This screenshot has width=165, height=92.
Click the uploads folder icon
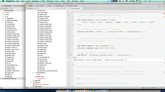coord(34,82)
